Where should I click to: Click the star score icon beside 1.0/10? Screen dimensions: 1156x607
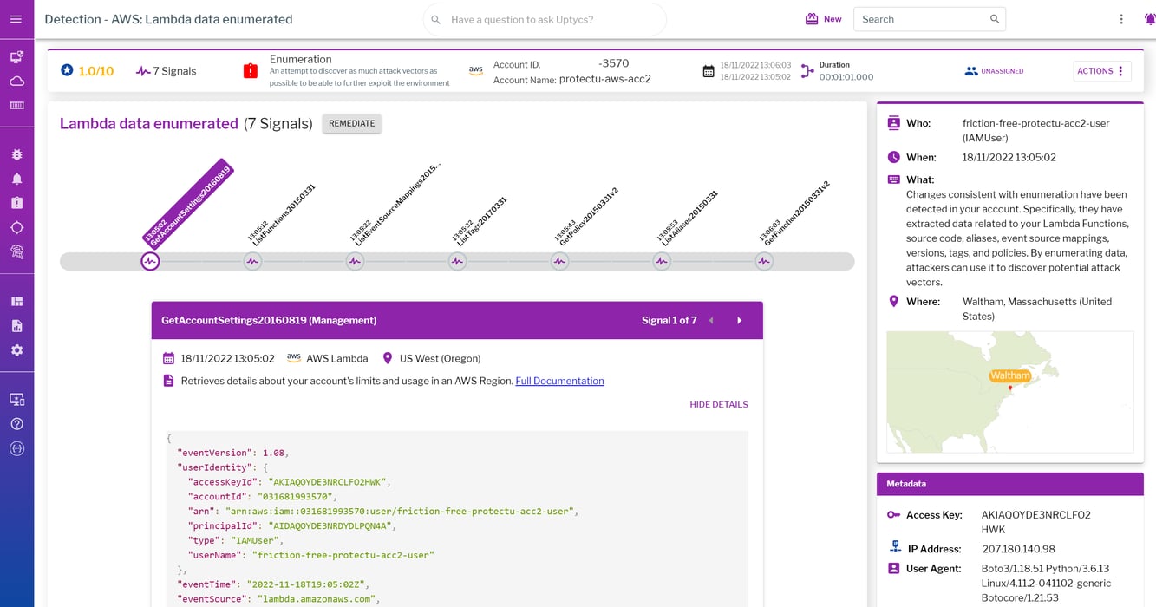coord(67,70)
